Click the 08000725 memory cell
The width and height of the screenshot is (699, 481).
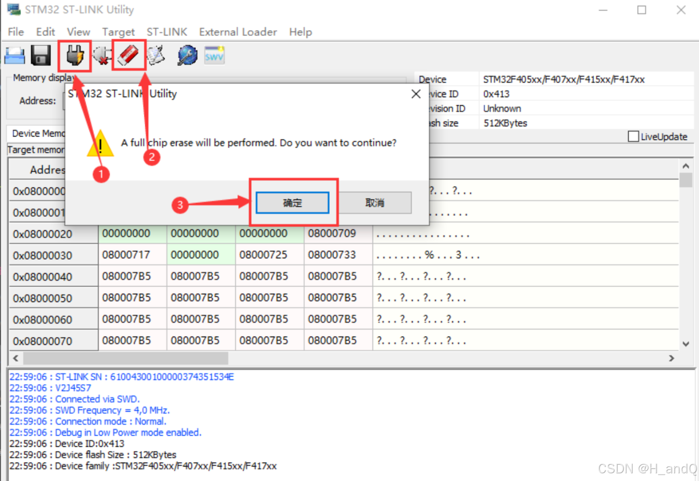pos(270,255)
